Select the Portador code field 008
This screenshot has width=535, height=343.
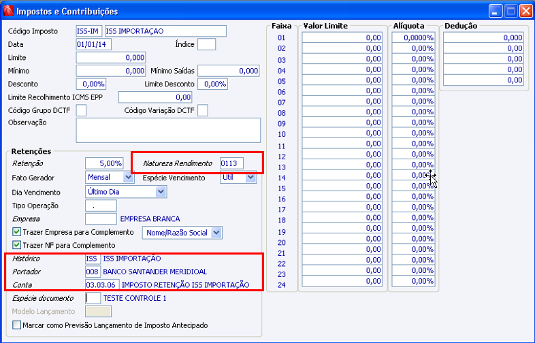click(x=93, y=272)
